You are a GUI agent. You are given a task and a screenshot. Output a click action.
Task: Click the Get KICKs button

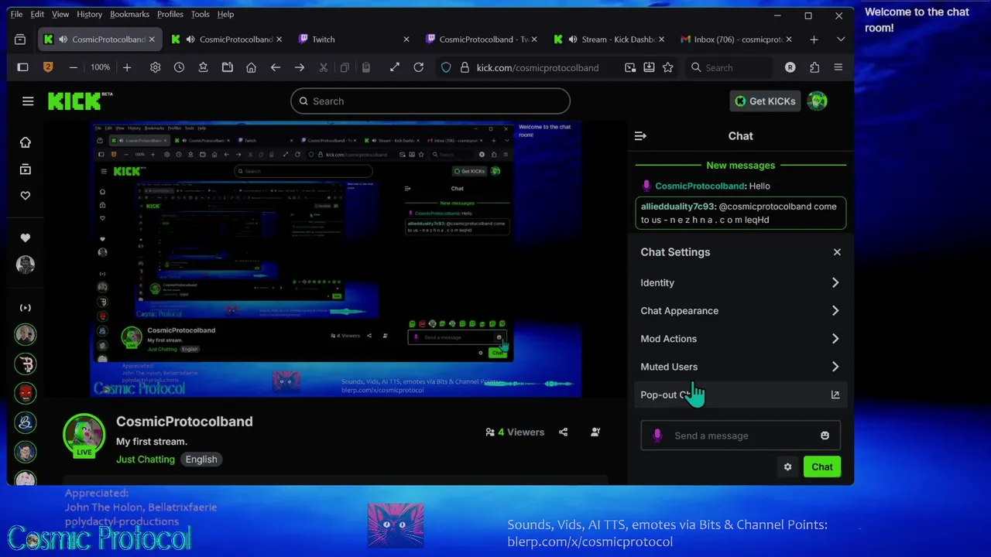pos(765,101)
